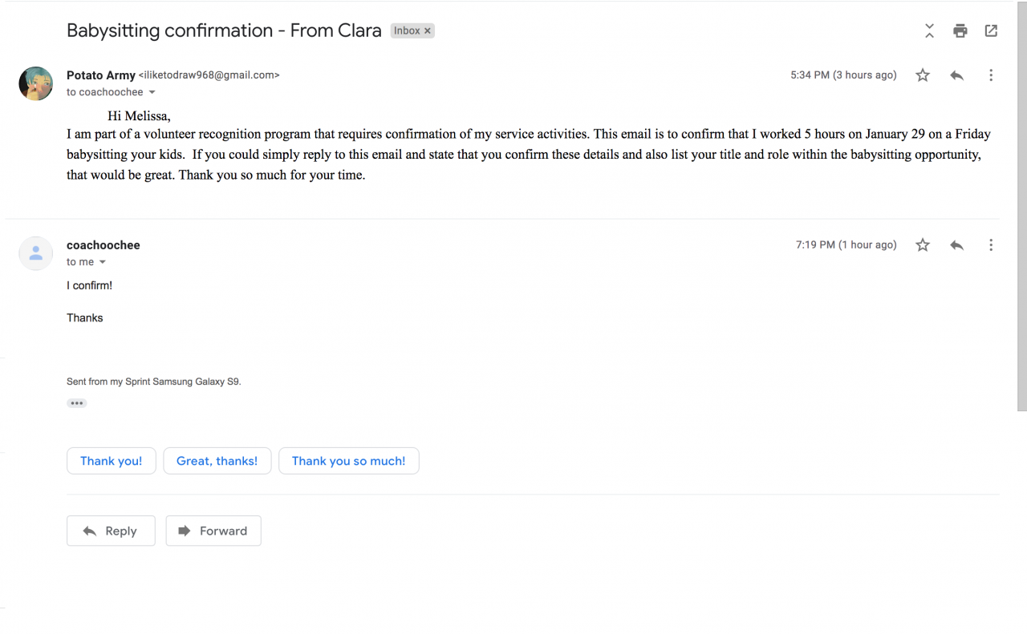1027x634 pixels.
Task: Show trimmed content with the ellipsis button
Action: pyautogui.click(x=77, y=403)
